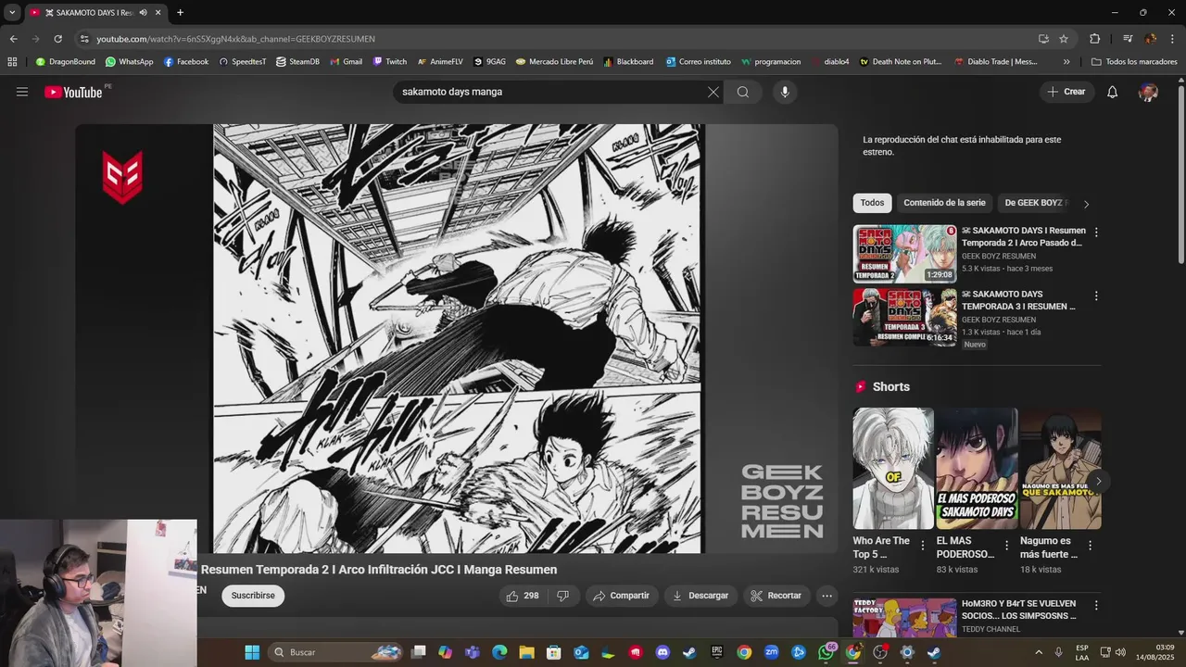Start voice search with microphone icon
The image size is (1186, 667).
(x=785, y=92)
